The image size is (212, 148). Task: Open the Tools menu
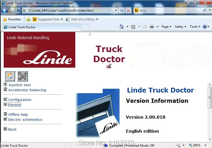coord(195,27)
